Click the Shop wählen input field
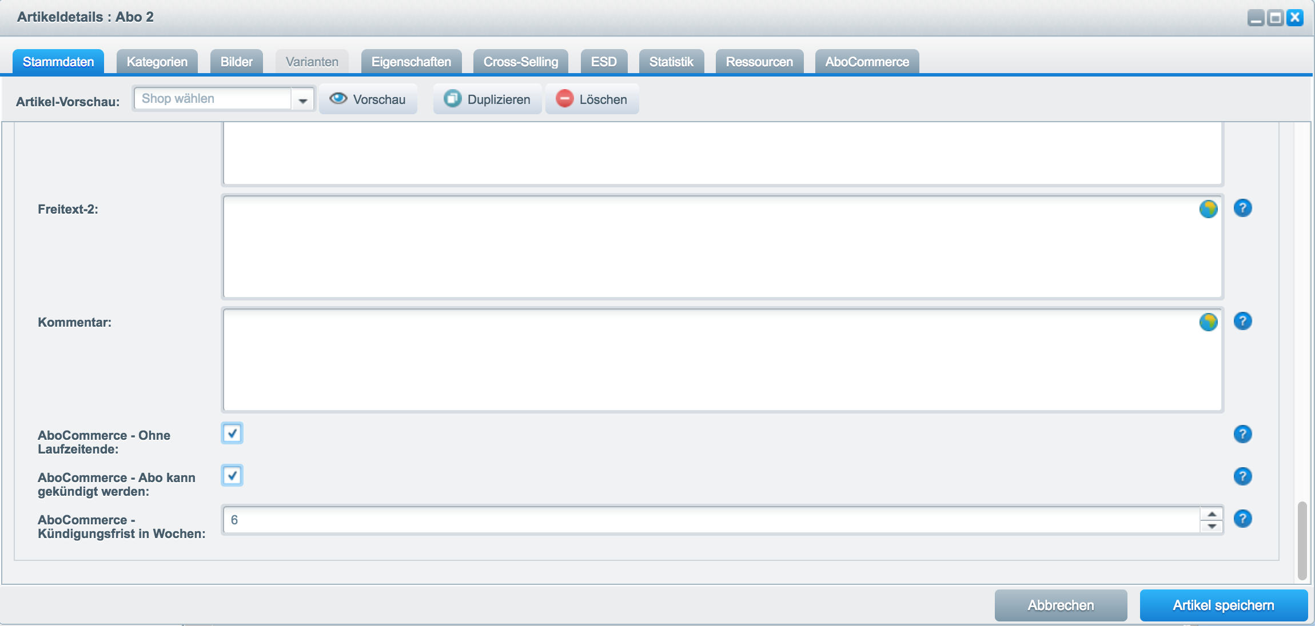The image size is (1315, 626). point(213,99)
